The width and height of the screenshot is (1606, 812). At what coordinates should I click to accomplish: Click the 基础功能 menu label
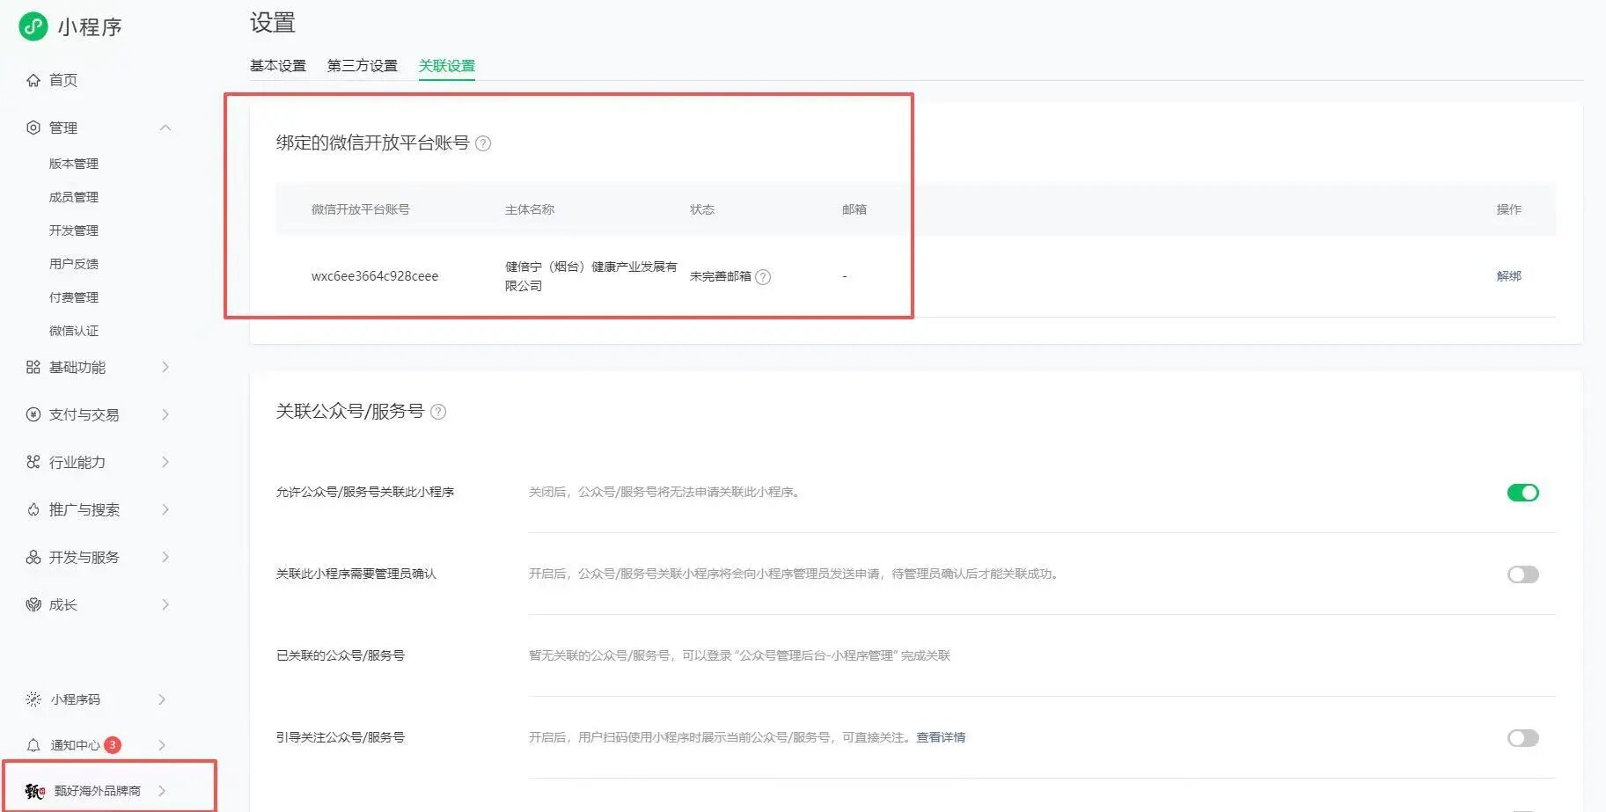pyautogui.click(x=77, y=367)
